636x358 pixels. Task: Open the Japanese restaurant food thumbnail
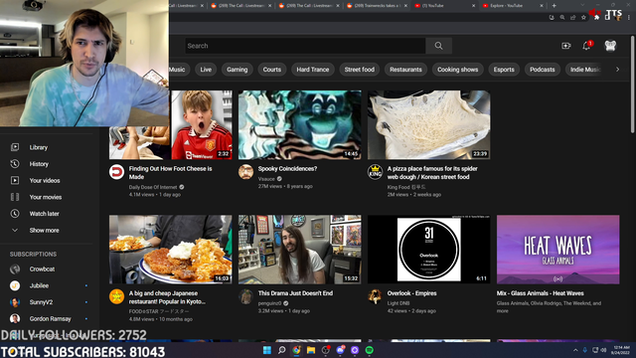click(170, 250)
